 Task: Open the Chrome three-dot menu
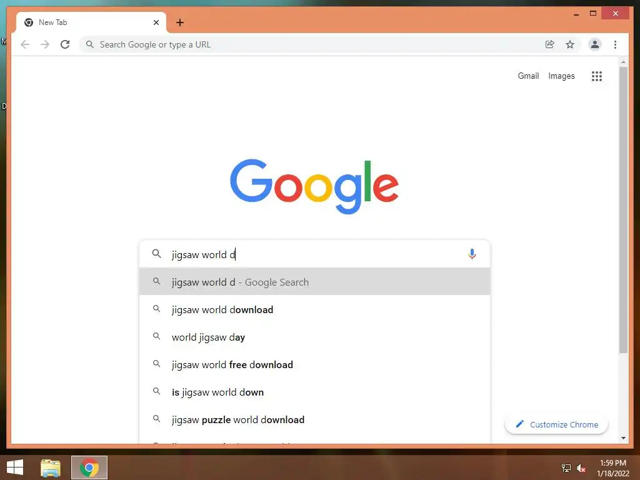click(x=615, y=44)
